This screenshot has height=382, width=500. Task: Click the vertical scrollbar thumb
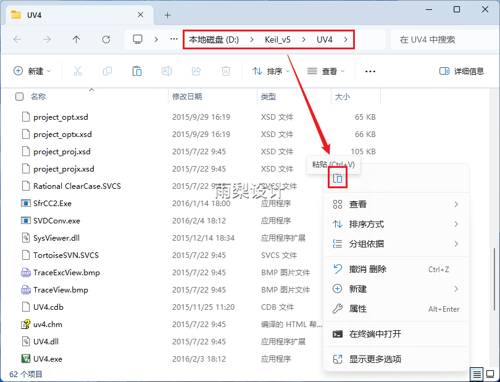[x=494, y=279]
